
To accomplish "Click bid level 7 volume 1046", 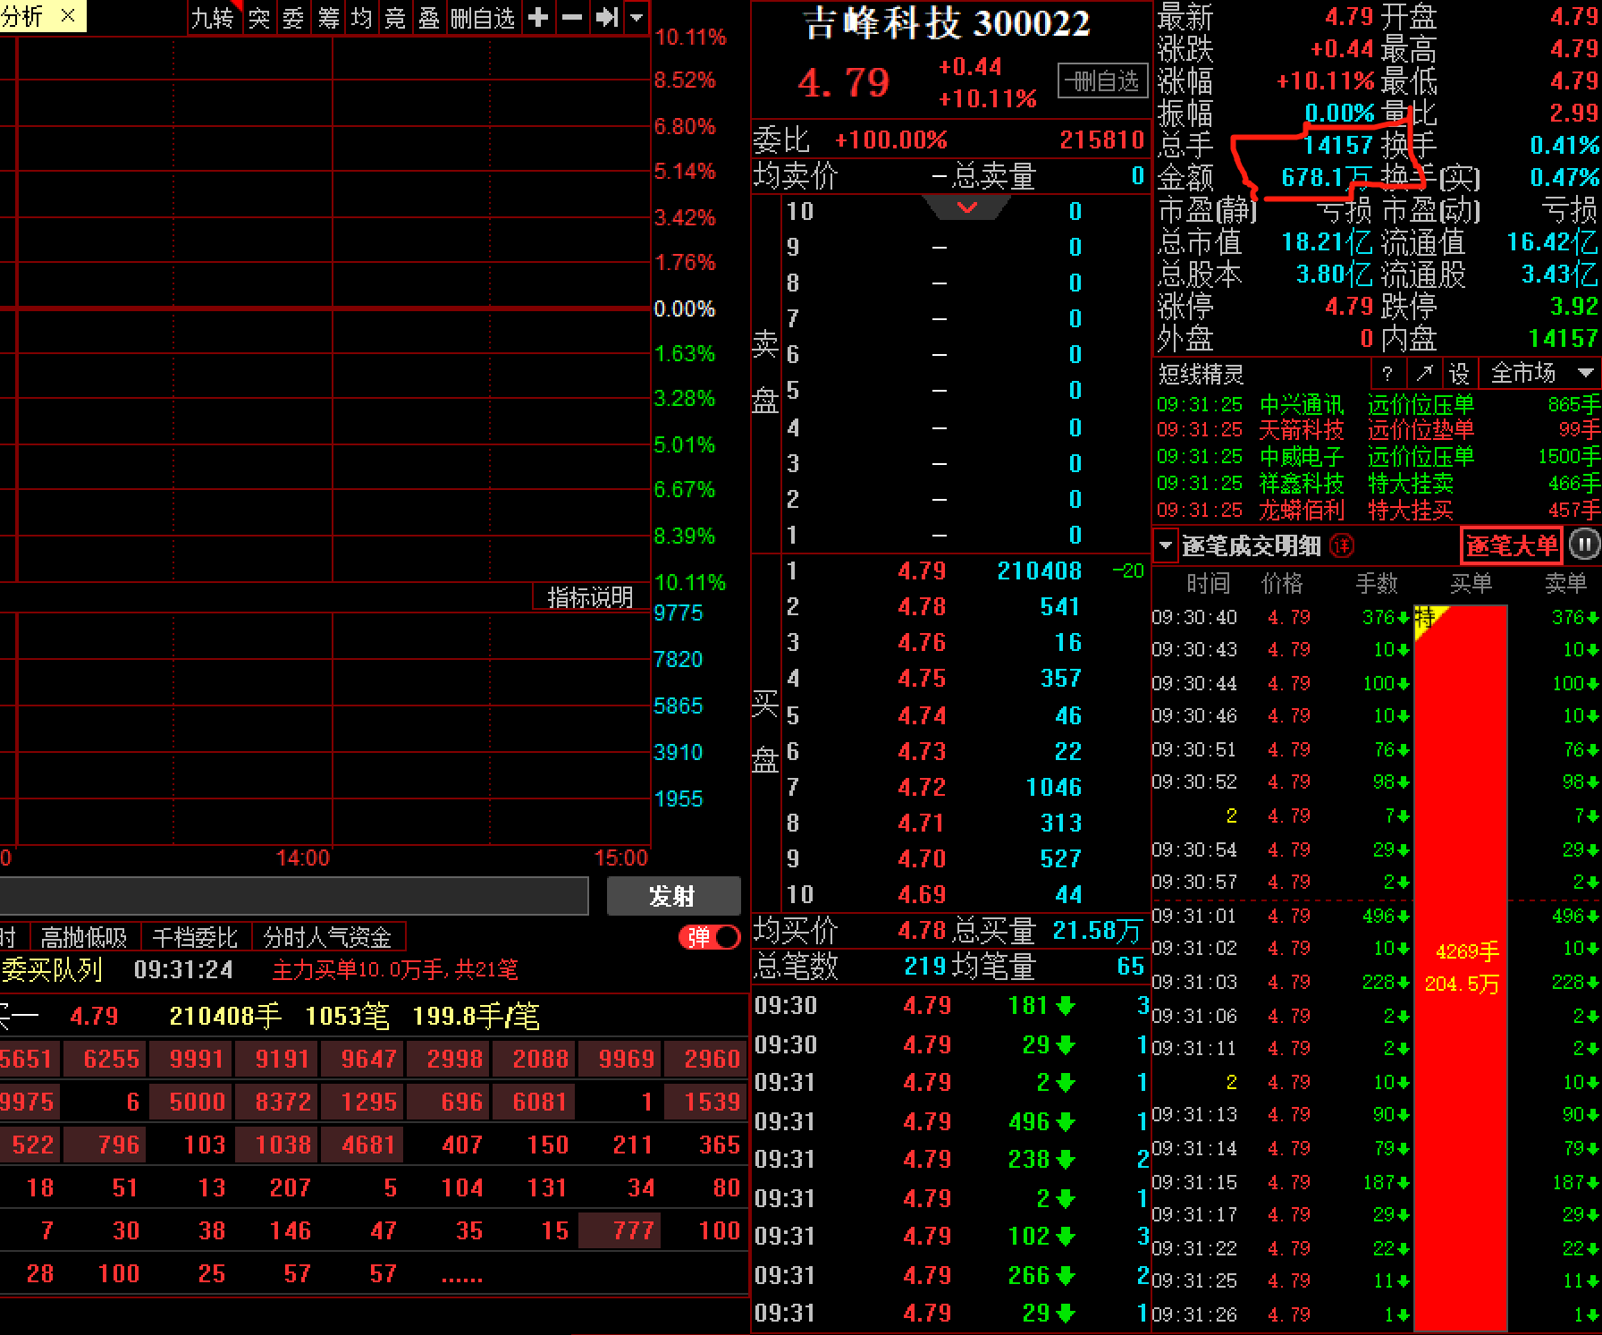I will (1054, 787).
